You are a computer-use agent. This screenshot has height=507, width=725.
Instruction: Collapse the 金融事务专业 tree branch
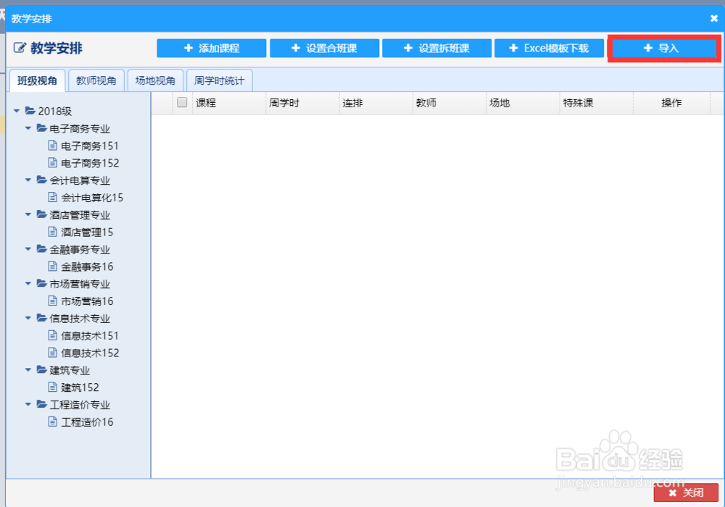[28, 249]
